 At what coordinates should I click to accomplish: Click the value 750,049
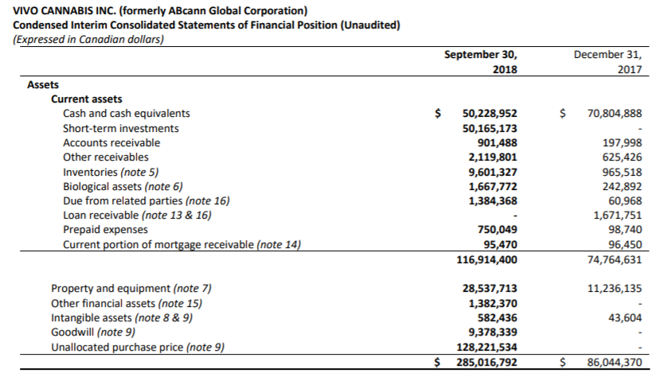497,229
